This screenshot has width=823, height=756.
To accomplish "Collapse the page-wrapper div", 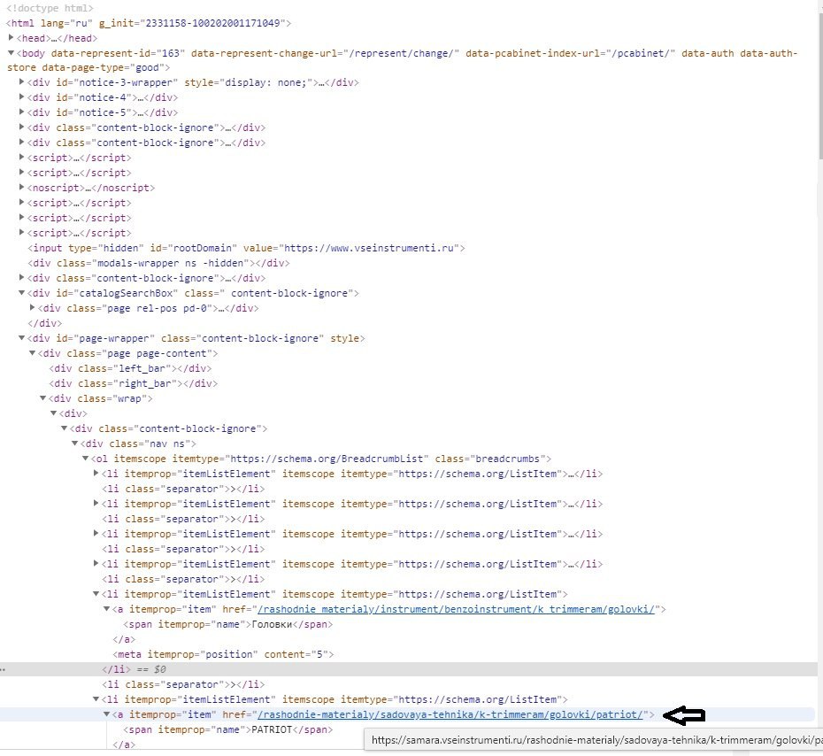I will click(21, 338).
